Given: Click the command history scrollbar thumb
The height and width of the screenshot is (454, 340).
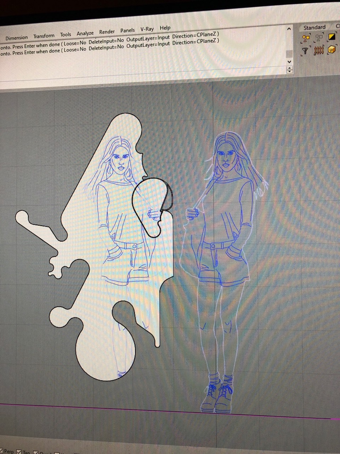Looking at the screenshot, I should [x=289, y=53].
